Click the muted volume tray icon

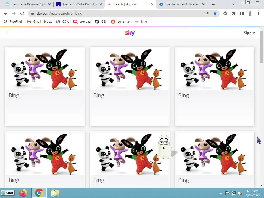click(x=240, y=193)
